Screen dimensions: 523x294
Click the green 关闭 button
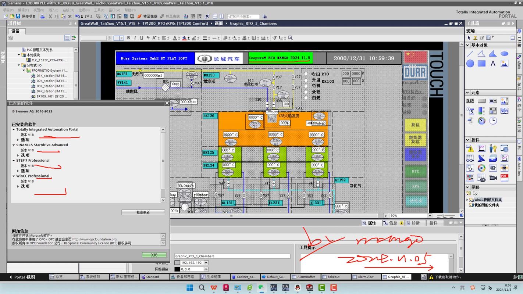click(x=154, y=255)
